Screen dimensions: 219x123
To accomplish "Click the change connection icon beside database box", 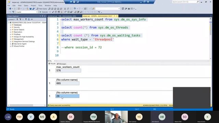I will pyautogui.click(x=13, y=12).
